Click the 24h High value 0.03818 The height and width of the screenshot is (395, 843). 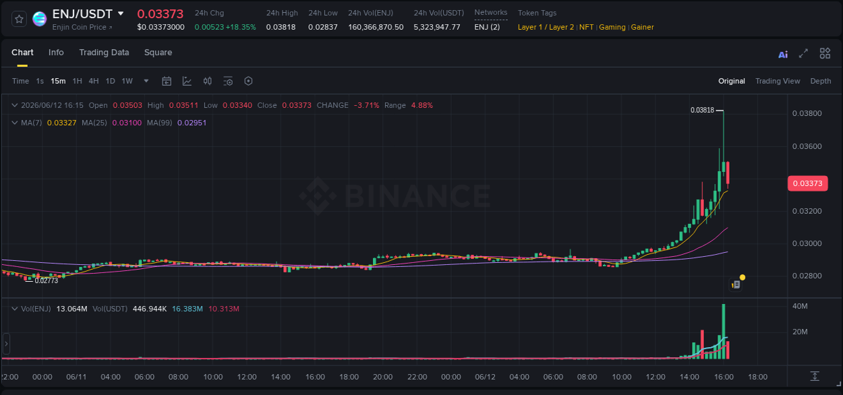(x=281, y=27)
